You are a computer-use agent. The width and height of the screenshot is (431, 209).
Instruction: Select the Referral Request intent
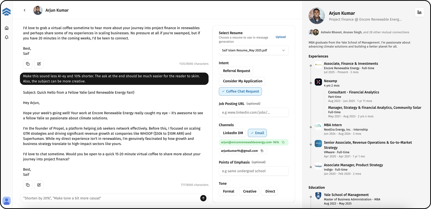(237, 71)
